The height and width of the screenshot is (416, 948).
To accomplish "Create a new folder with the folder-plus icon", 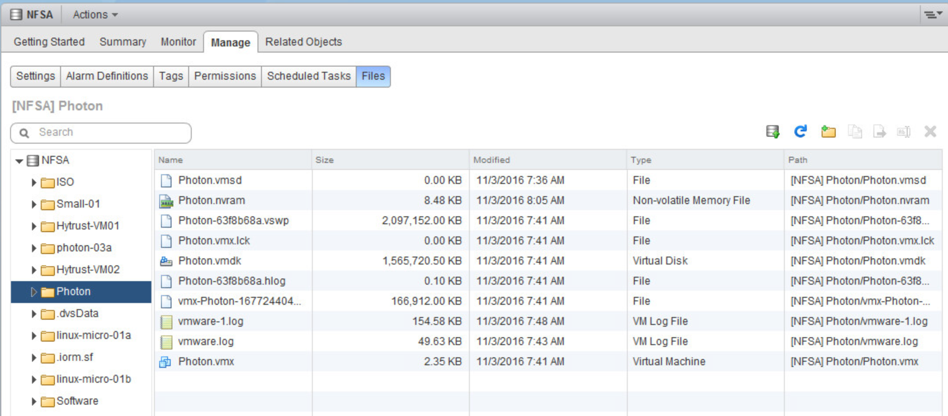I will coord(828,131).
